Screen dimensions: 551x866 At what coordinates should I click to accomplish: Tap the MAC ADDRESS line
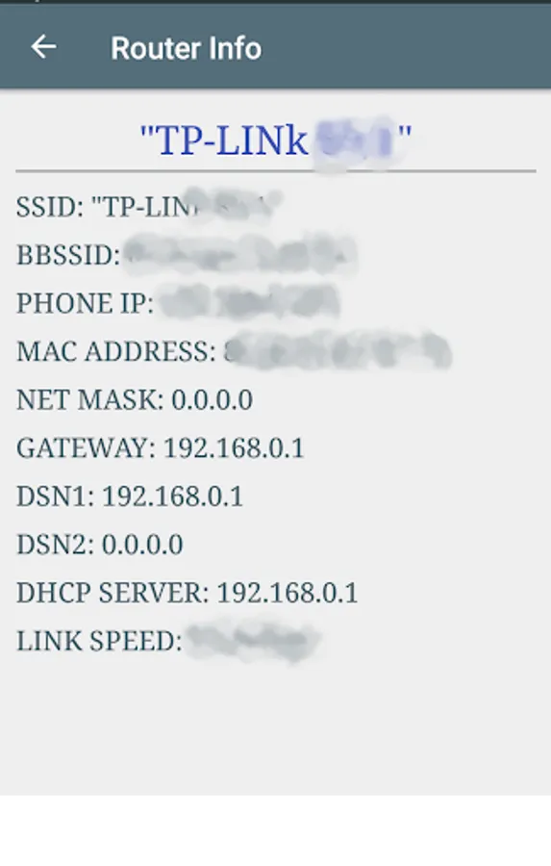click(234, 352)
